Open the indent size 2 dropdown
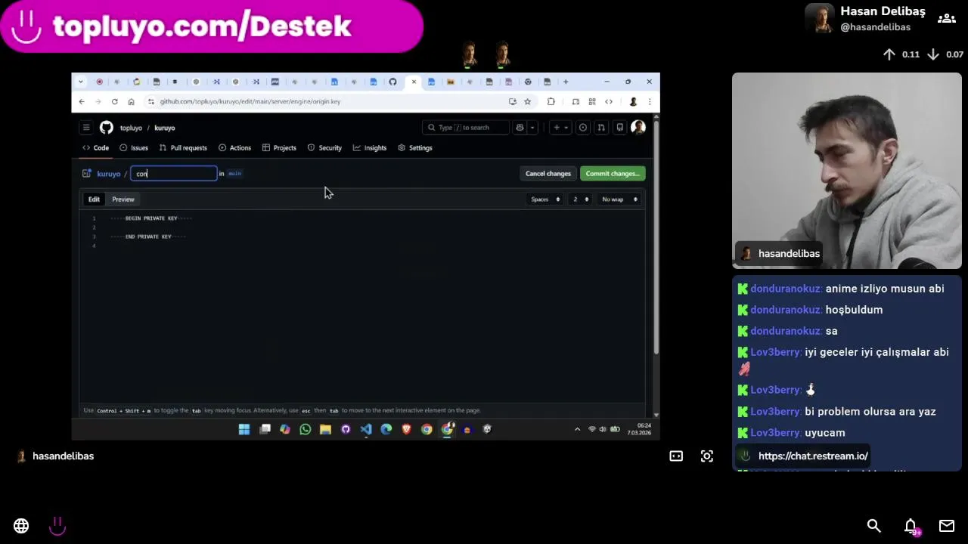The width and height of the screenshot is (968, 544). pyautogui.click(x=580, y=199)
